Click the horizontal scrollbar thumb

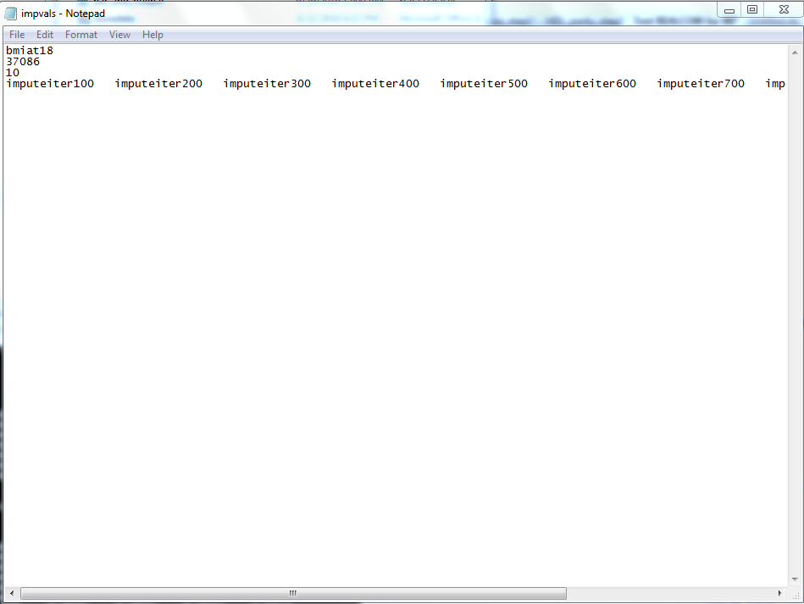pyautogui.click(x=293, y=593)
